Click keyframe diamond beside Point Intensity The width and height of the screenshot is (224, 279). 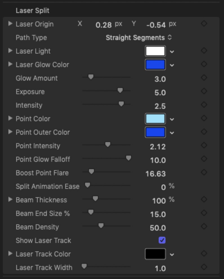204,145
